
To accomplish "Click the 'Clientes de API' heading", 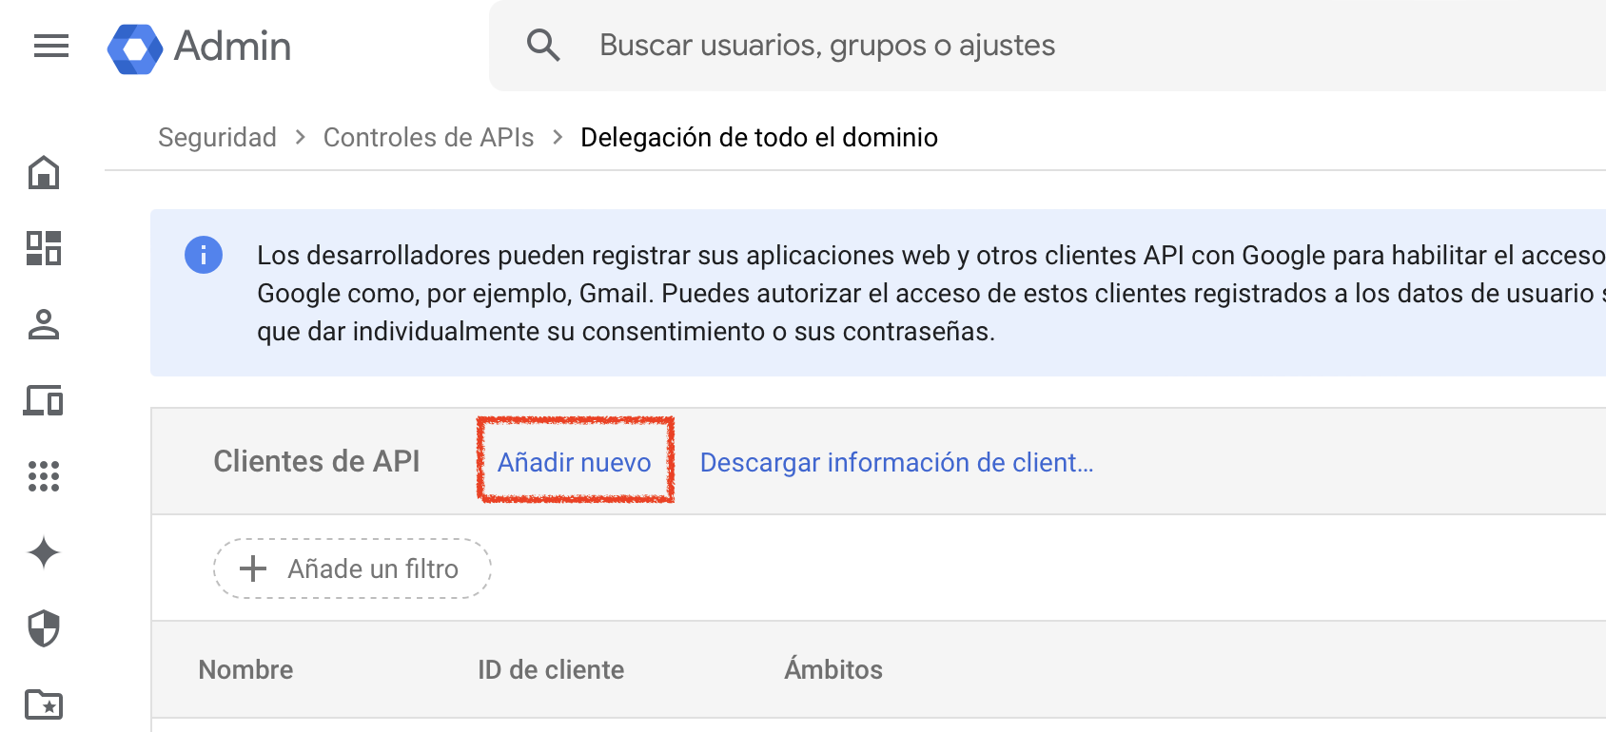I will [317, 461].
